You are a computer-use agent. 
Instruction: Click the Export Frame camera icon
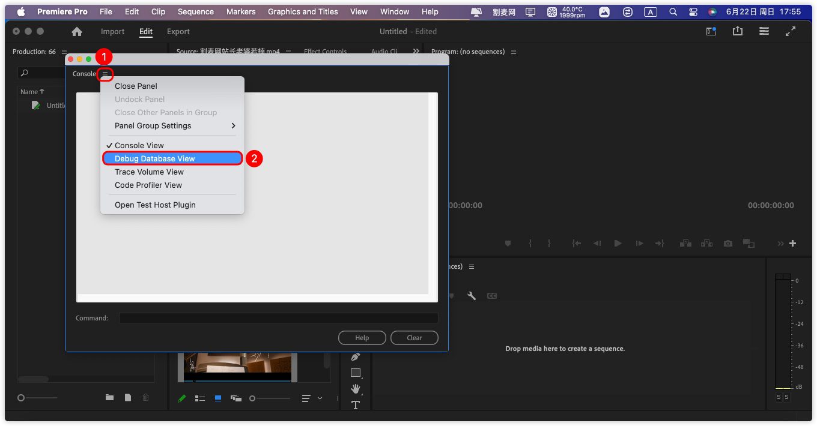coord(728,244)
